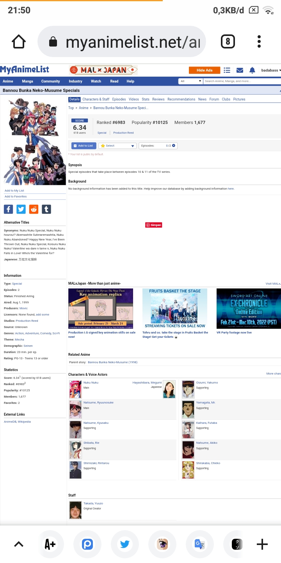The image size is (281, 563).
Task: Click the MyAnimeList logo
Action: point(25,70)
